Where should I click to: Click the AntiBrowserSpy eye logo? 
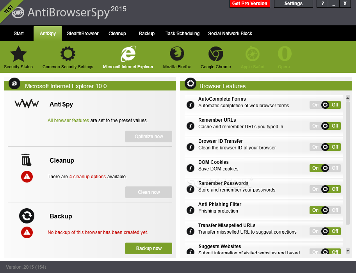tap(18, 12)
